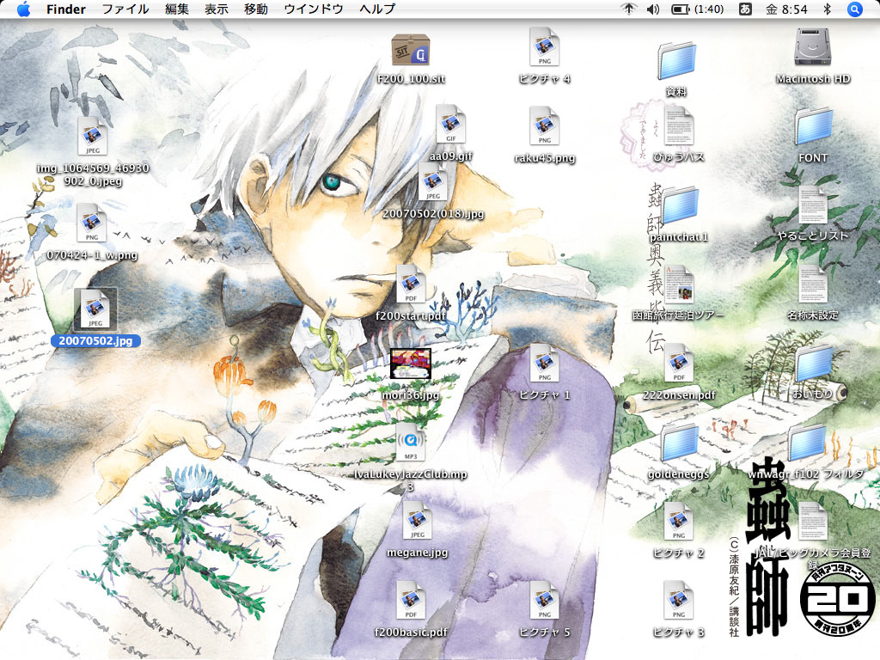Select the 函館旅行延泊ツアー document icon
This screenshot has width=880, height=660.
pos(678,284)
